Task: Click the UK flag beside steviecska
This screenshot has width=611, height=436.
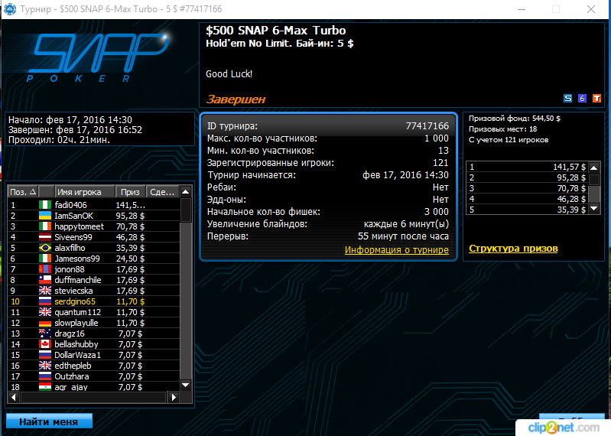Action: click(45, 291)
